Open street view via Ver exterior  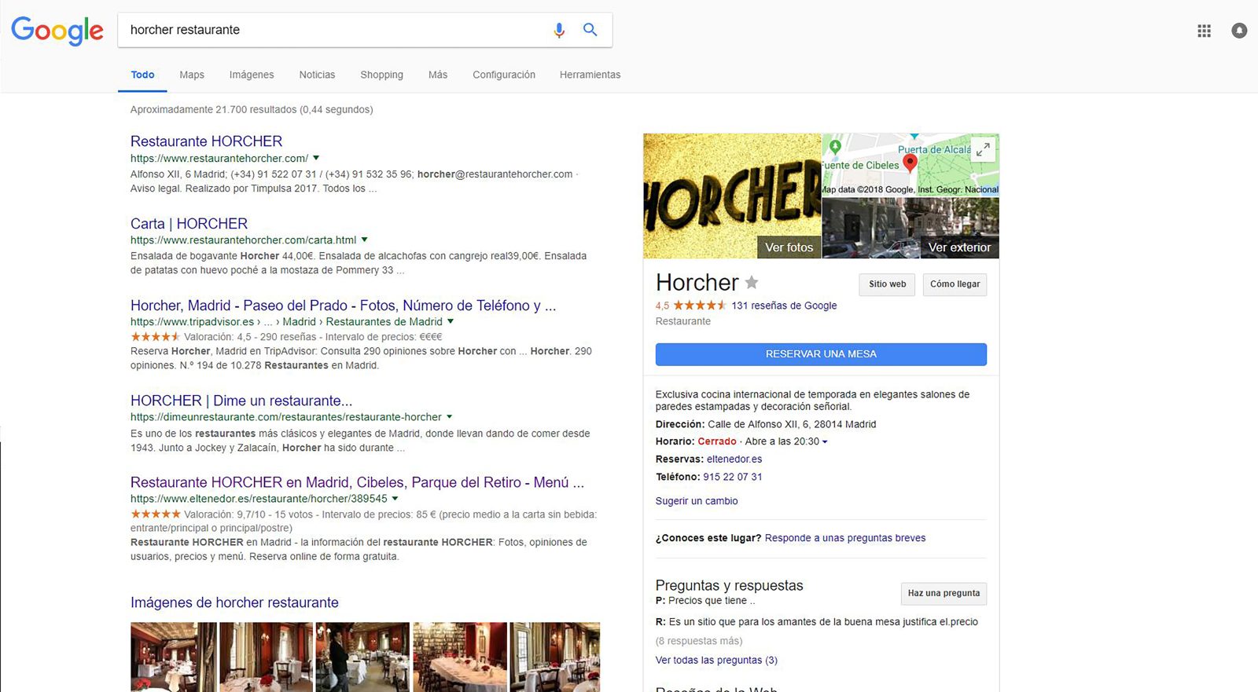(959, 247)
